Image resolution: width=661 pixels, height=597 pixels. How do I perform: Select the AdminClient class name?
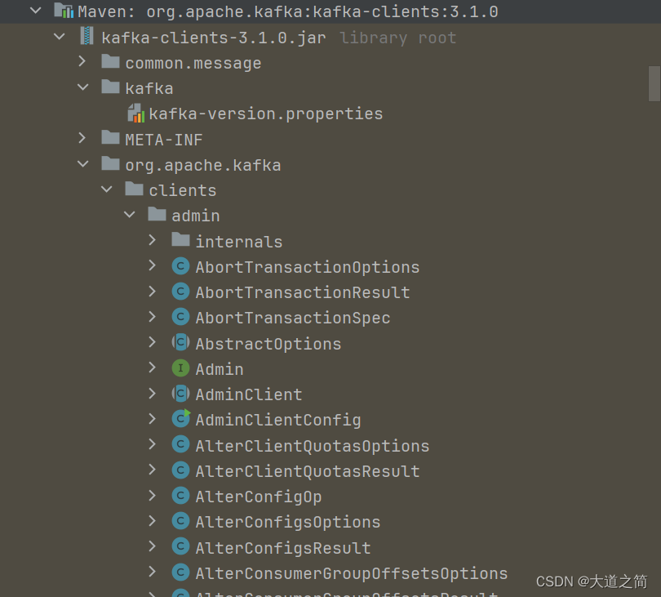pos(249,395)
